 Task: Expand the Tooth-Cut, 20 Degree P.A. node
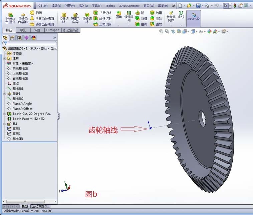[5, 114]
